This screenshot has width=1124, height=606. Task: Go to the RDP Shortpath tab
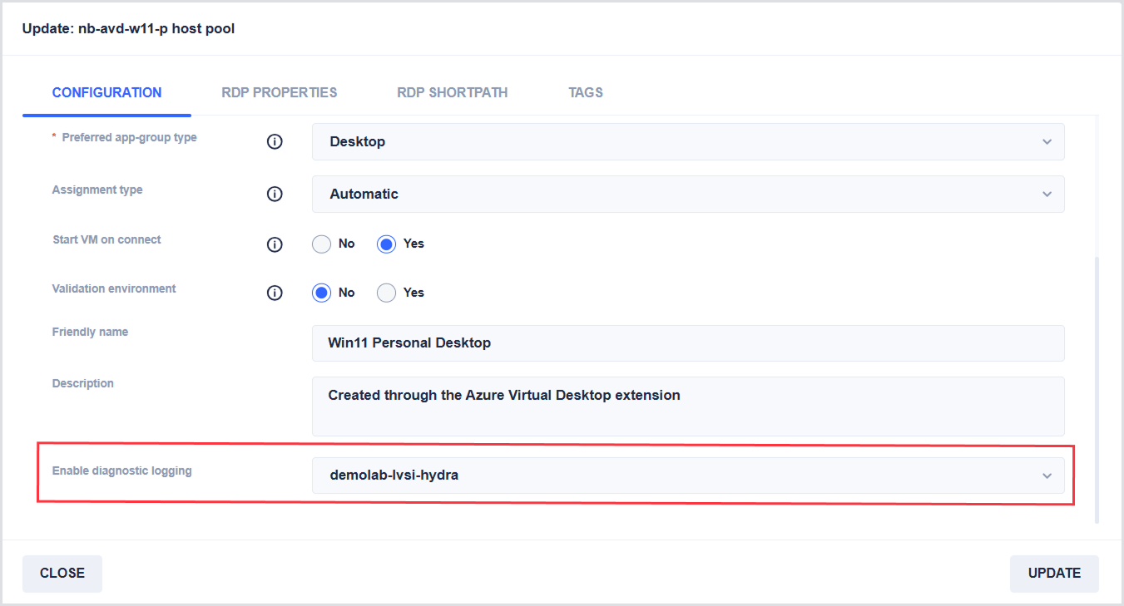click(x=453, y=92)
